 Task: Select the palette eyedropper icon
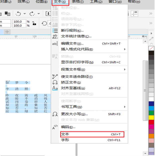point(151,39)
